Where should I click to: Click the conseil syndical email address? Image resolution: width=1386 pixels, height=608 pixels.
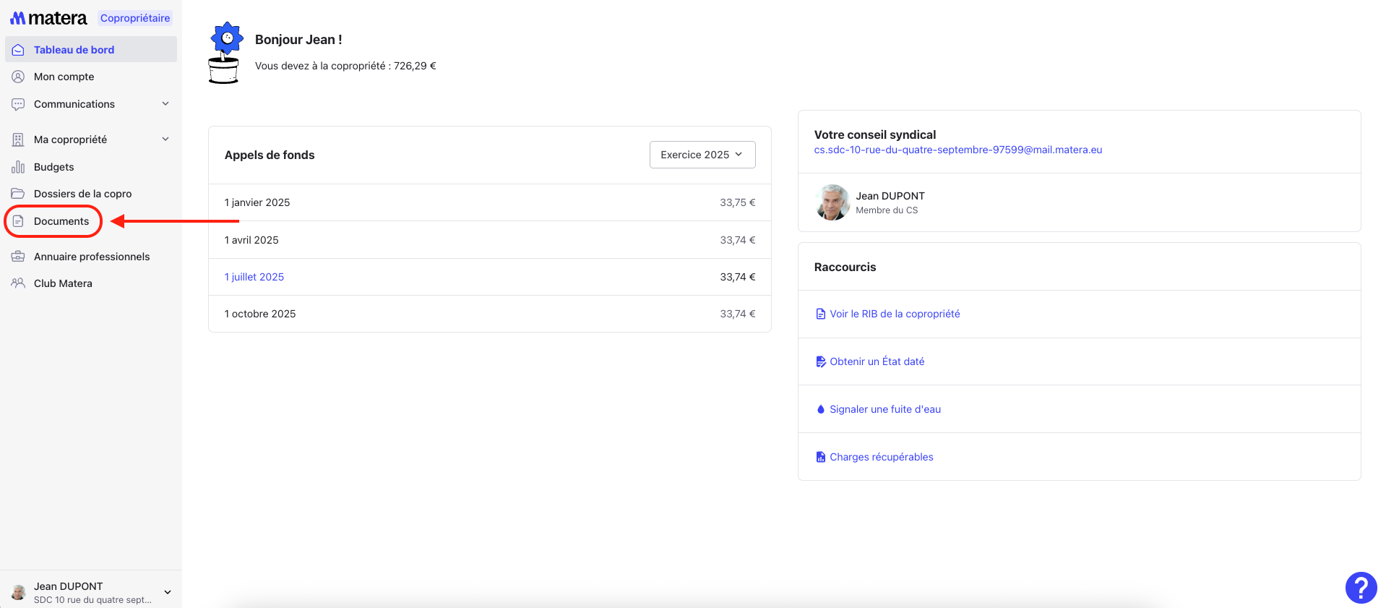click(x=957, y=150)
